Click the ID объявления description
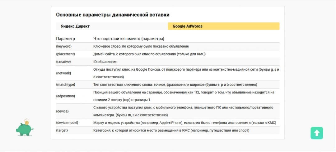 [x=105, y=62]
